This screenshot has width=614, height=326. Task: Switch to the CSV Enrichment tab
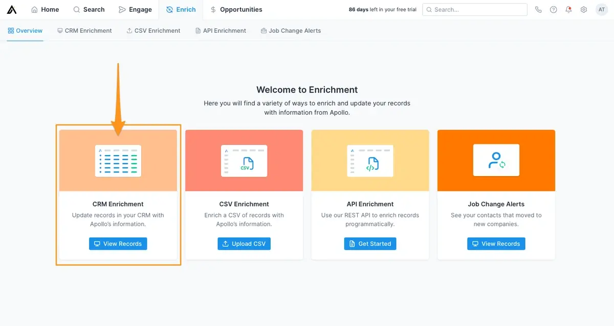tap(153, 31)
